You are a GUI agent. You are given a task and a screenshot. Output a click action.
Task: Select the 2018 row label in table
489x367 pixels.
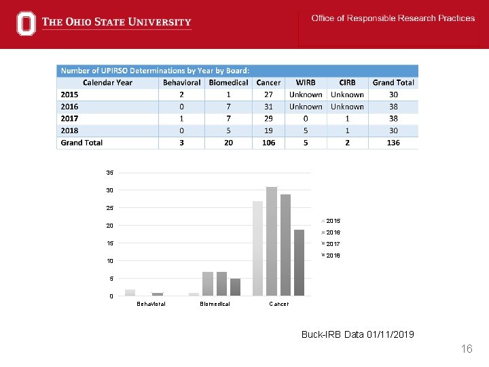[69, 130]
